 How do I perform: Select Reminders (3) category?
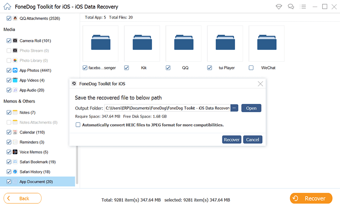pos(32,142)
